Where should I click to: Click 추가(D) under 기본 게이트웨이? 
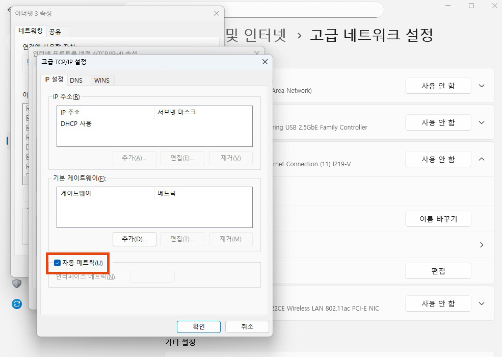[x=135, y=239]
